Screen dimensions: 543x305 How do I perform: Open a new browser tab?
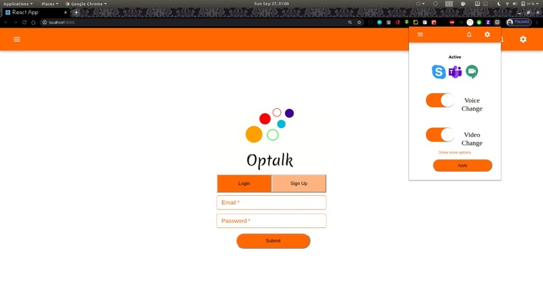click(76, 13)
